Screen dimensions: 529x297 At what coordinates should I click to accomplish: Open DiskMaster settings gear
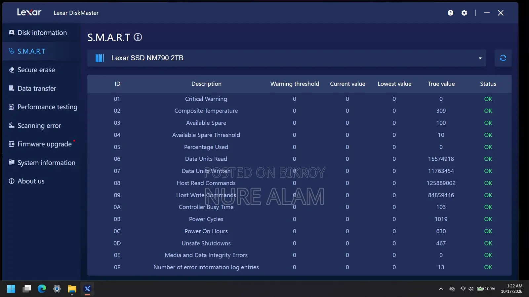(x=464, y=13)
